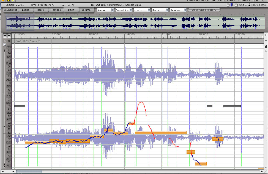Image resolution: width=268 pixels, height=174 pixels.
Task: Click the horizontal zoom in plus button
Action: click(x=9, y=36)
